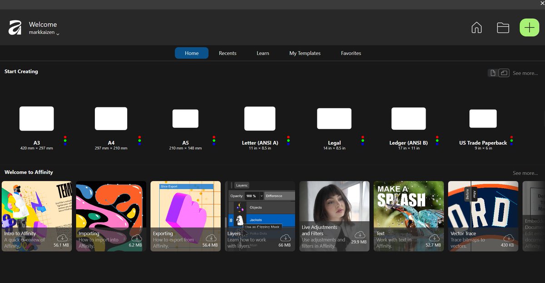This screenshot has width=545, height=283.
Task: Click the RGB color dots beside A4
Action: (139, 141)
